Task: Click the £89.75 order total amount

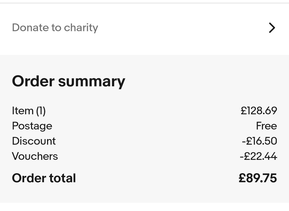Action: [x=258, y=178]
